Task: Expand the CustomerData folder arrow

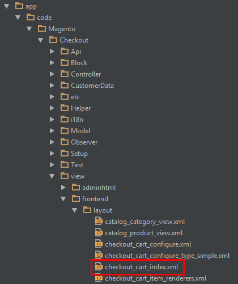Action: tap(52, 86)
